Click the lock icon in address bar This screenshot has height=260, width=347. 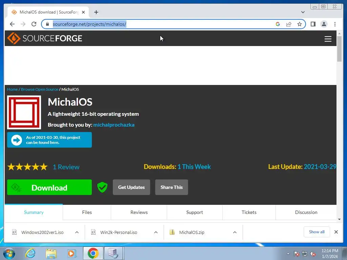[47, 24]
